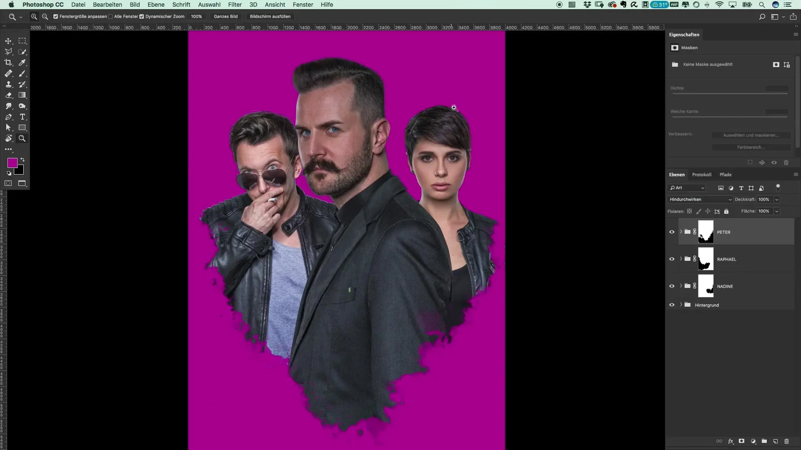Hide the Hintergrund layer group

(x=672, y=305)
